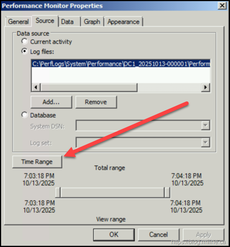Expand the Log set dropdown
The image size is (230, 247).
click(x=205, y=142)
